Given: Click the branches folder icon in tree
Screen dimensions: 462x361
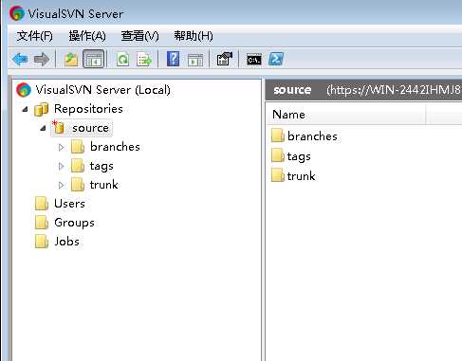Looking at the screenshot, I should tap(78, 147).
